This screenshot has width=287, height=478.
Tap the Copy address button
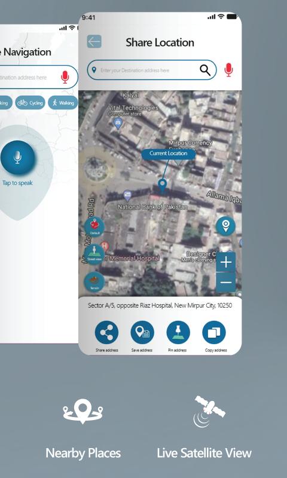[x=214, y=333]
